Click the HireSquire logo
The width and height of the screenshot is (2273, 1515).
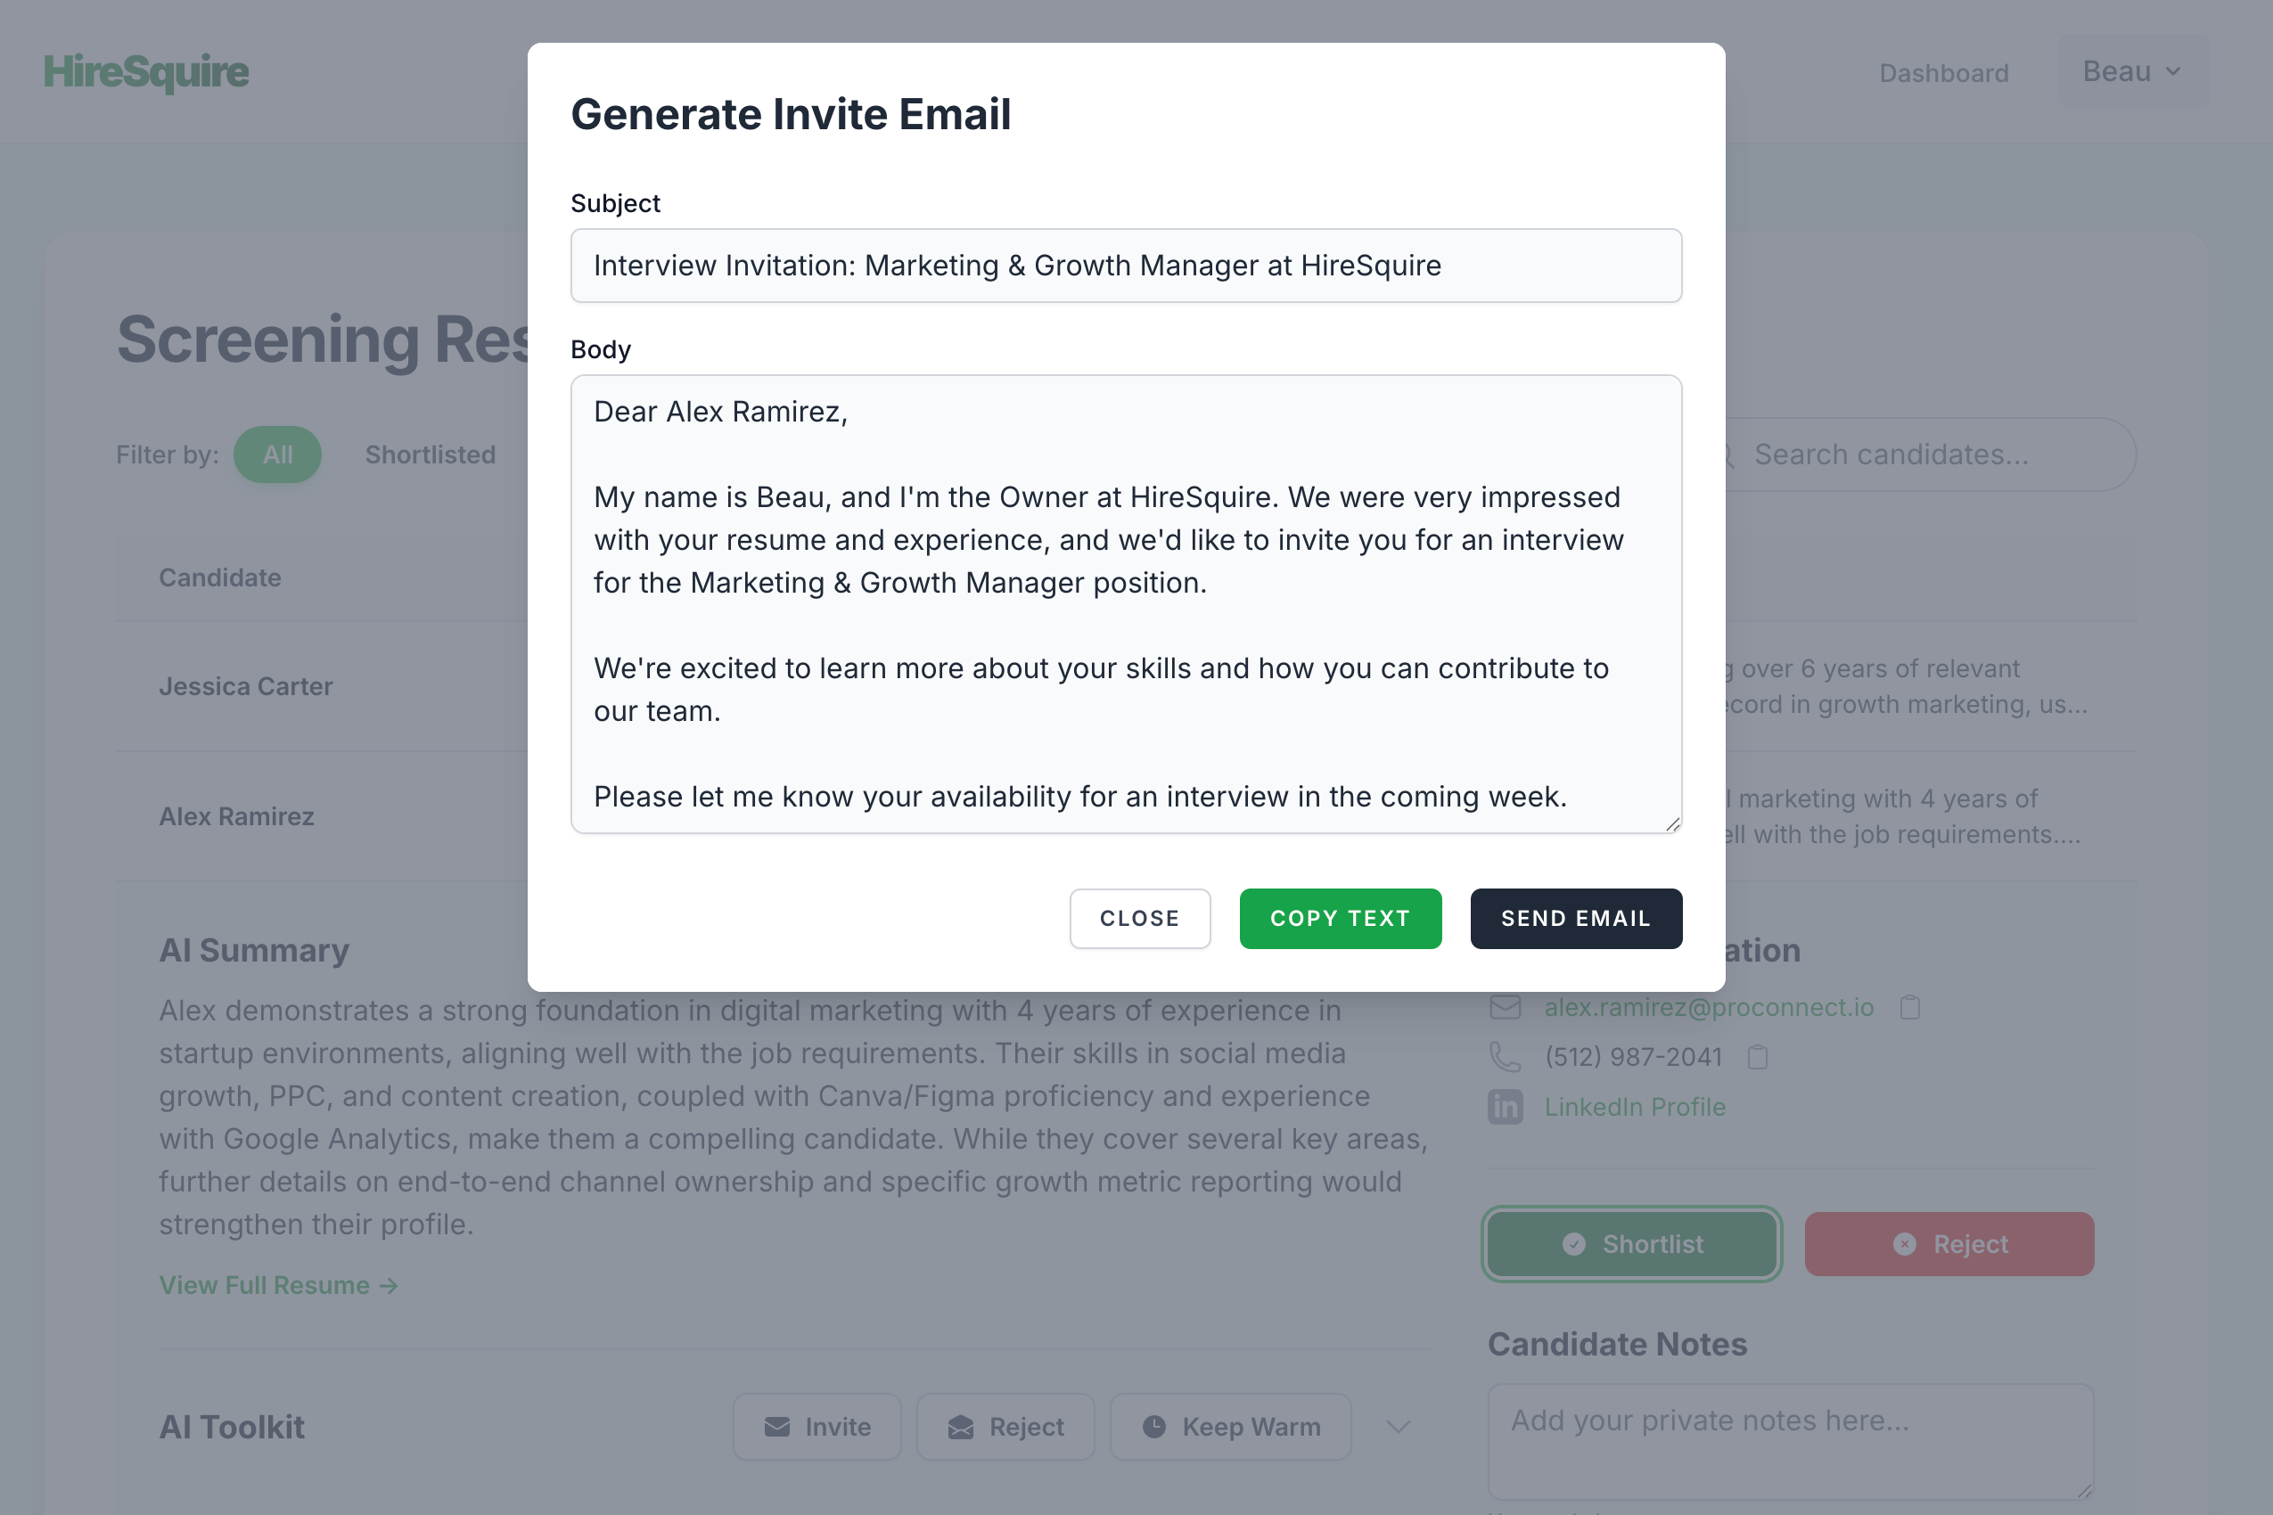pos(146,71)
